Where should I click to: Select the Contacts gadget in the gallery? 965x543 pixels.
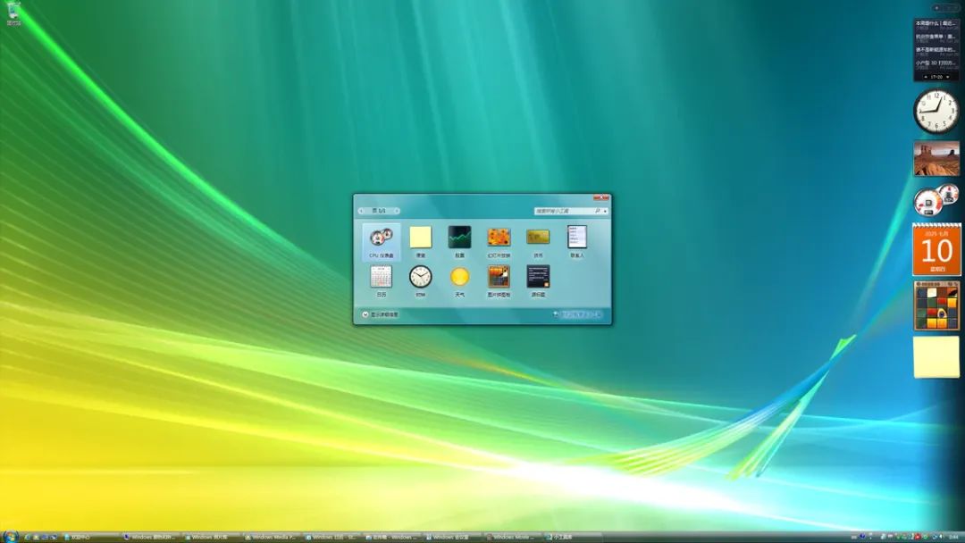tap(576, 241)
